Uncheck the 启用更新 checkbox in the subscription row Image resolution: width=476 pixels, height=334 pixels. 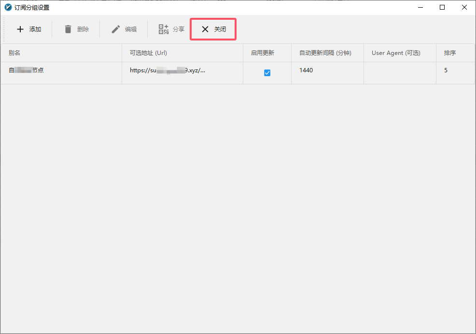click(x=267, y=73)
